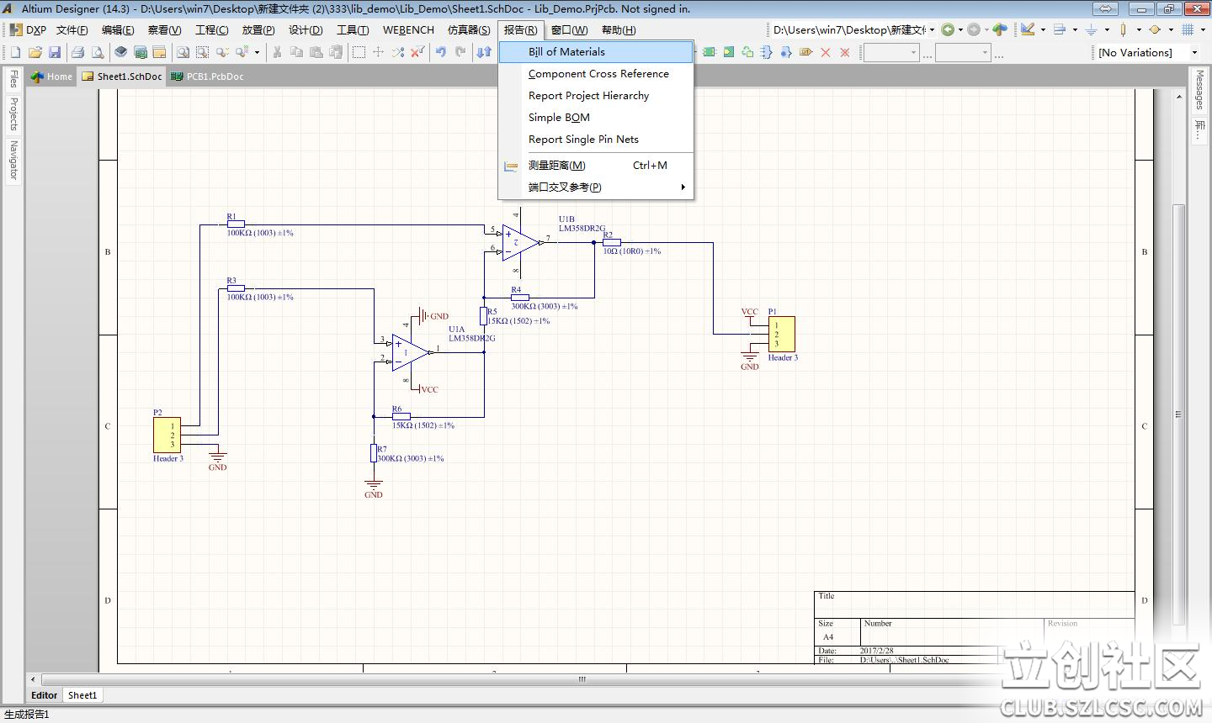This screenshot has width=1212, height=723.
Task: Open the 设计(D) menu
Action: (306, 29)
